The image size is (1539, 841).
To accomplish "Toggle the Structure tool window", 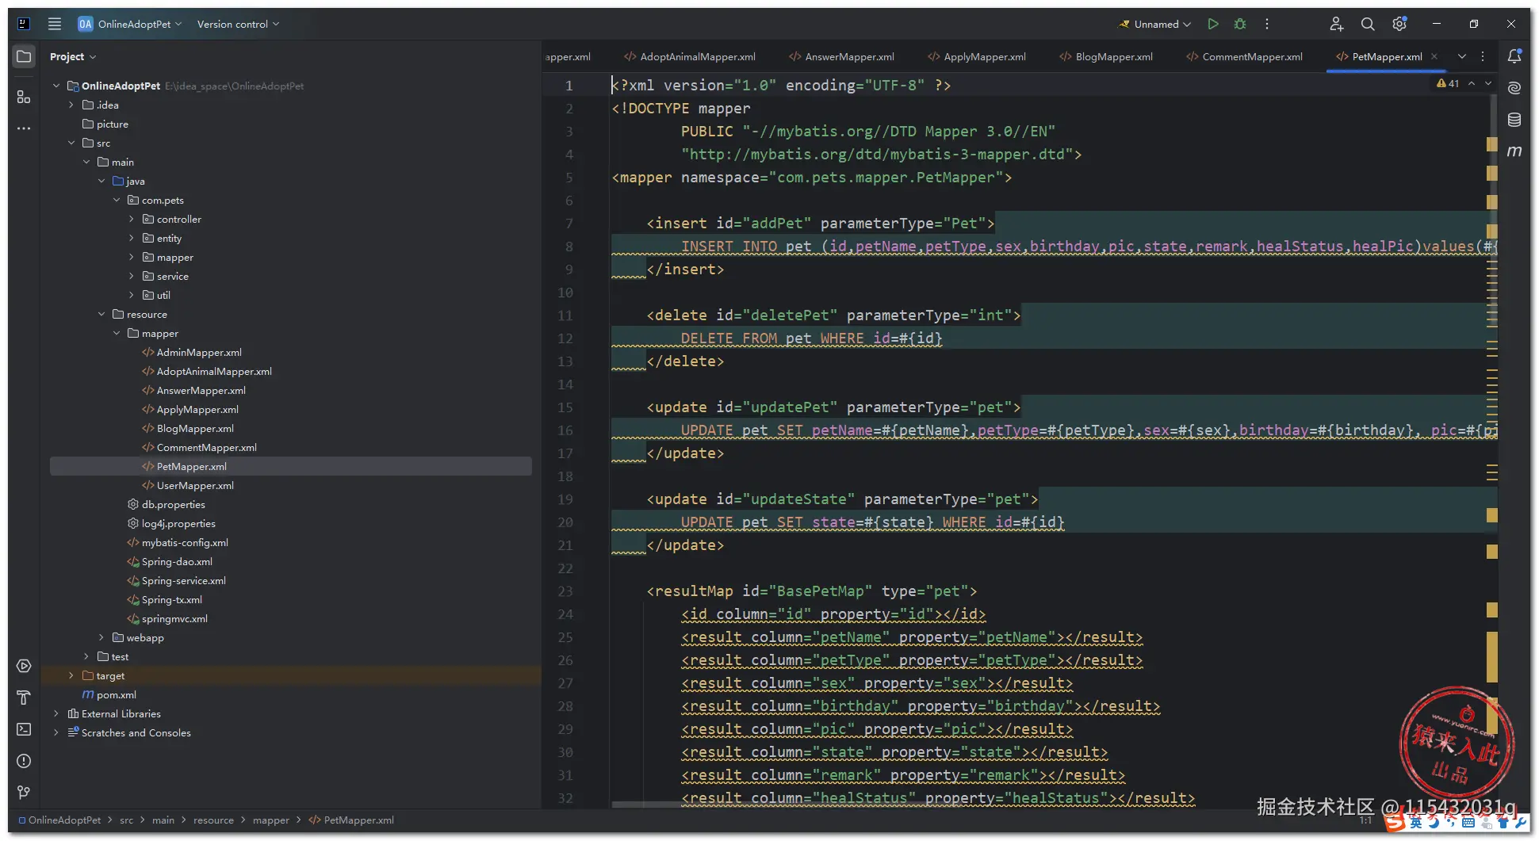I will 24,97.
